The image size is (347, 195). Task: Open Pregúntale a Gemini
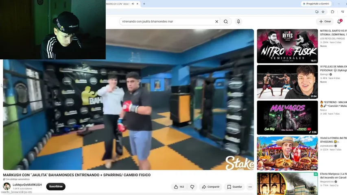(x=316, y=4)
